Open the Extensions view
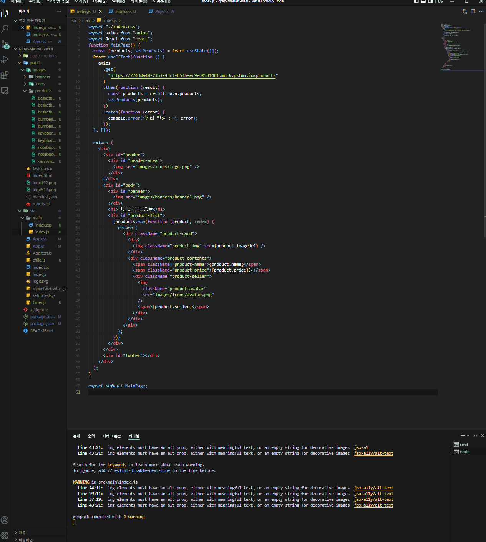This screenshot has width=486, height=542. (5, 75)
